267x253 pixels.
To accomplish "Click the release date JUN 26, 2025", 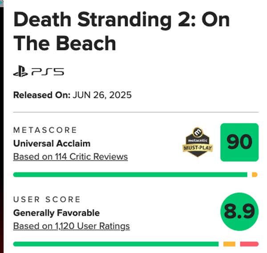I will click(x=102, y=95).
